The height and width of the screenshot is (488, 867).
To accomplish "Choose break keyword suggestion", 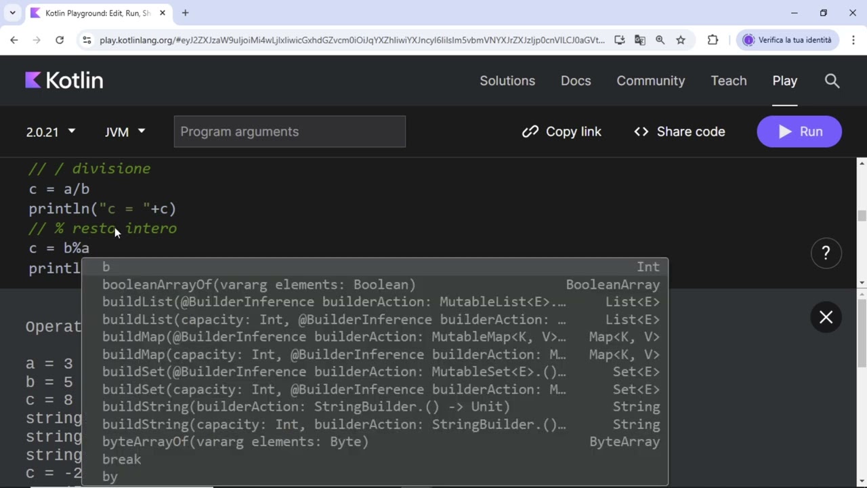I will [x=375, y=460].
